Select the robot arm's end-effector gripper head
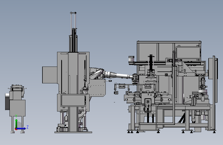The width and height of the screenshot is (223, 145). (x=135, y=78)
